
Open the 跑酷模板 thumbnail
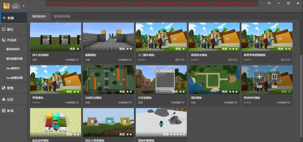[108, 37]
